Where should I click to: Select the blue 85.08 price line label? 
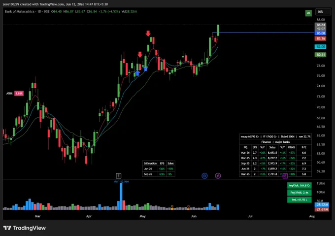(321, 33)
